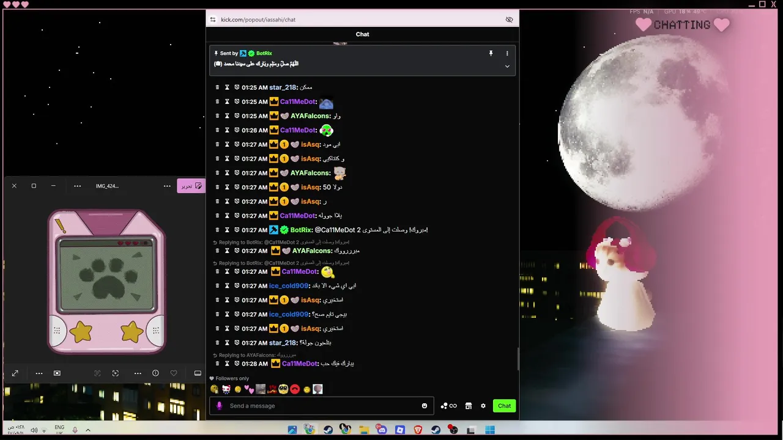
Task: Expand the pinned message chevron
Action: (x=507, y=66)
